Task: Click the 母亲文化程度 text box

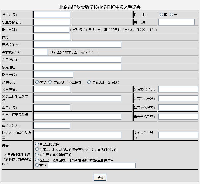Action: coord(178,107)
